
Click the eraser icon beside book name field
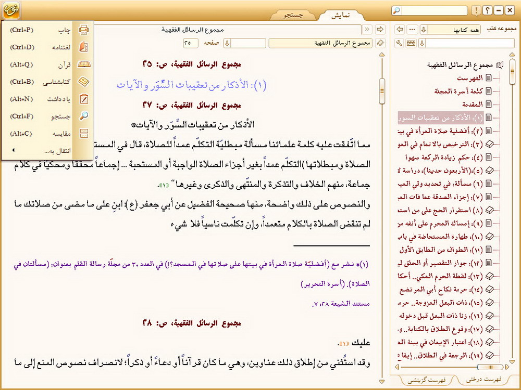[x=380, y=43]
